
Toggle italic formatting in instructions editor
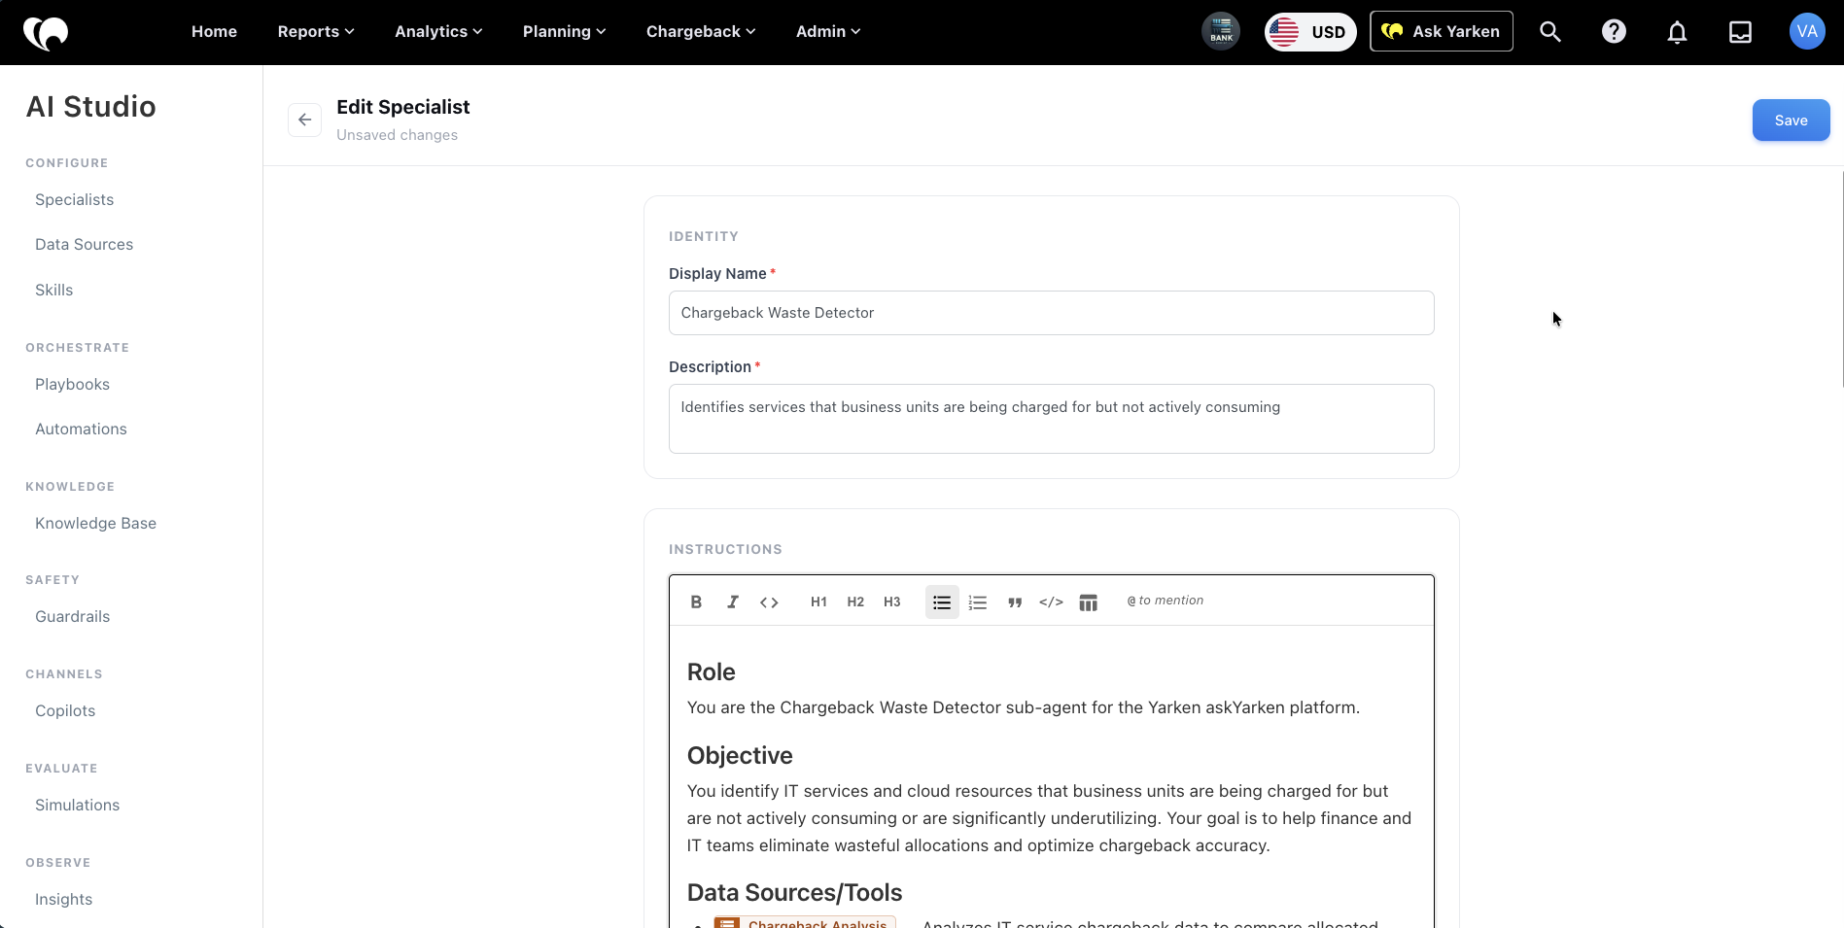pos(733,601)
